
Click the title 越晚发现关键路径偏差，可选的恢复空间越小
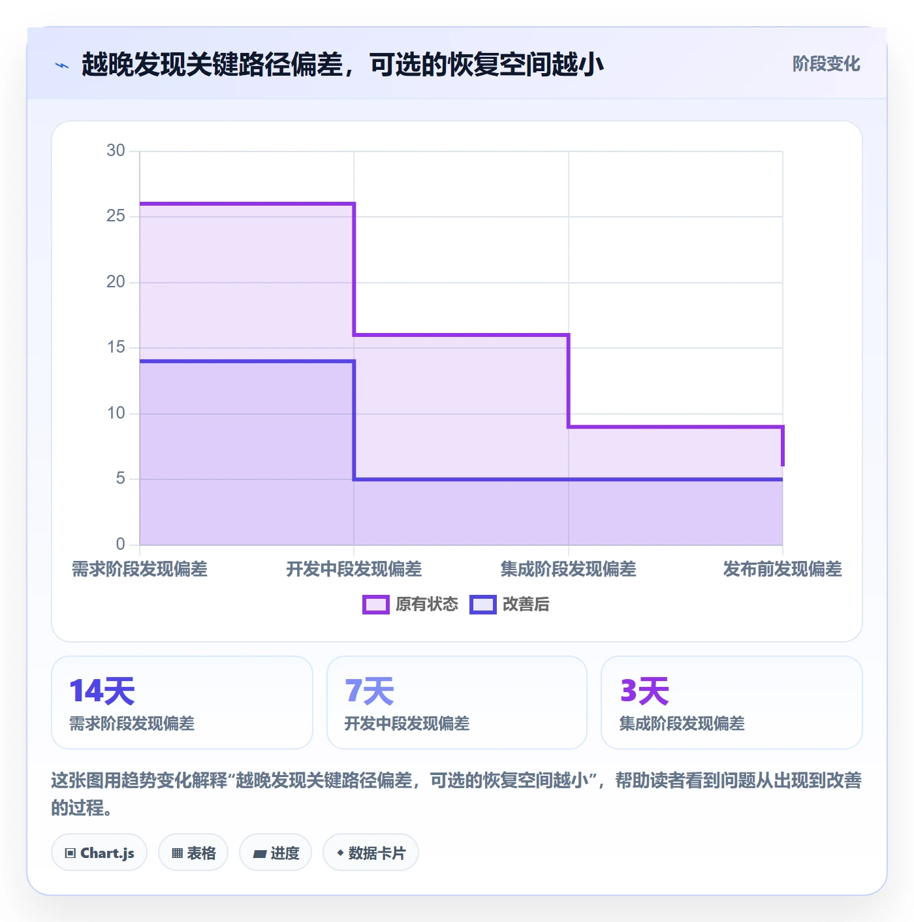343,65
